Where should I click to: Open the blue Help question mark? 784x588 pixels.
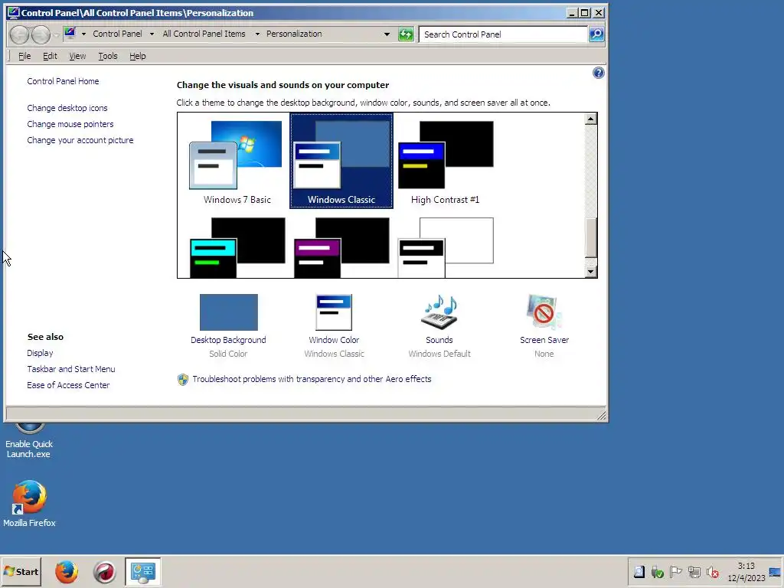(599, 73)
